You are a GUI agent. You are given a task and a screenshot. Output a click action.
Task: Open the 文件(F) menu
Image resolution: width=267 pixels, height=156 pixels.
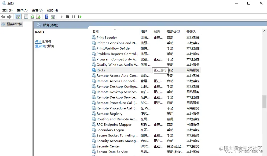[7, 10]
